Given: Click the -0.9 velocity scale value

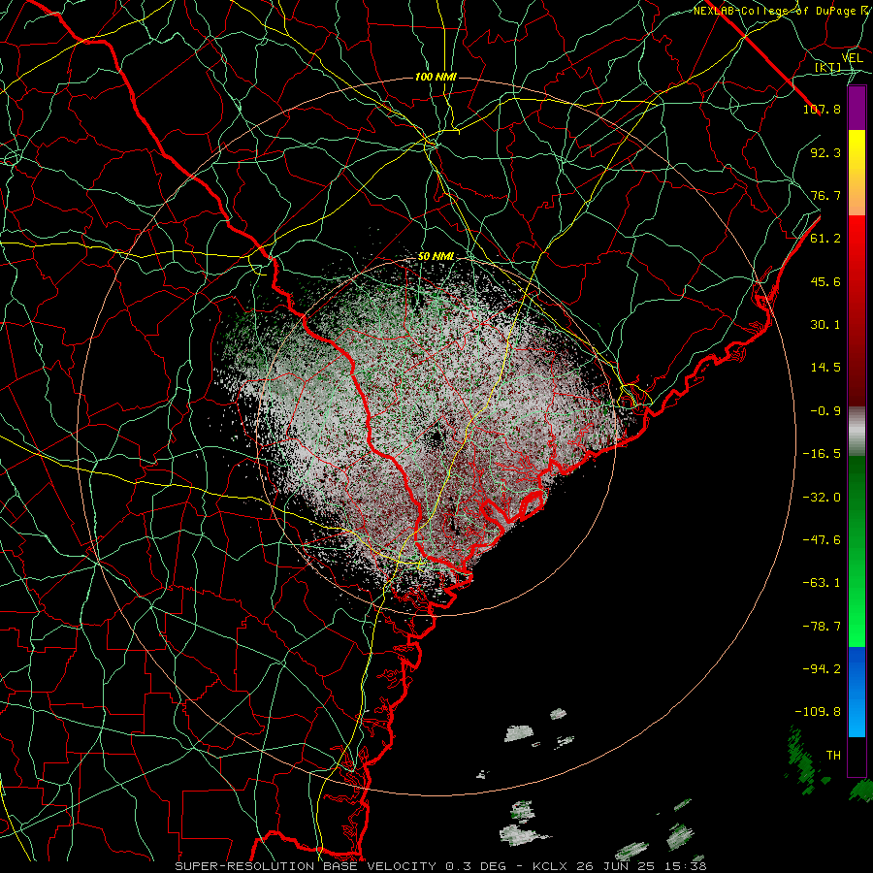Looking at the screenshot, I should pos(825,411).
